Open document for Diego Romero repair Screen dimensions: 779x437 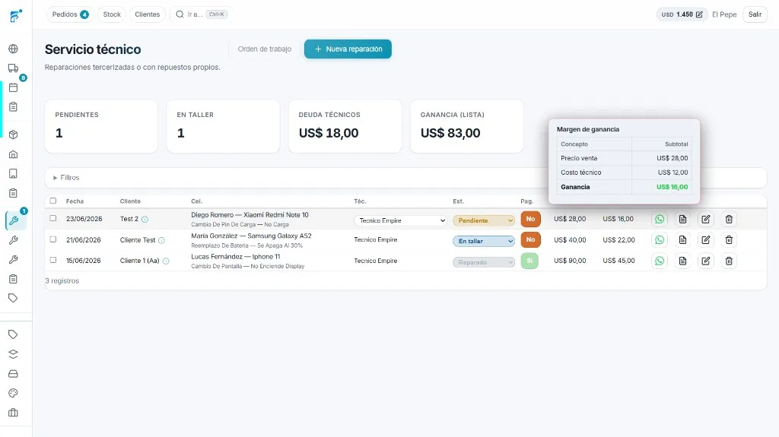pyautogui.click(x=682, y=219)
